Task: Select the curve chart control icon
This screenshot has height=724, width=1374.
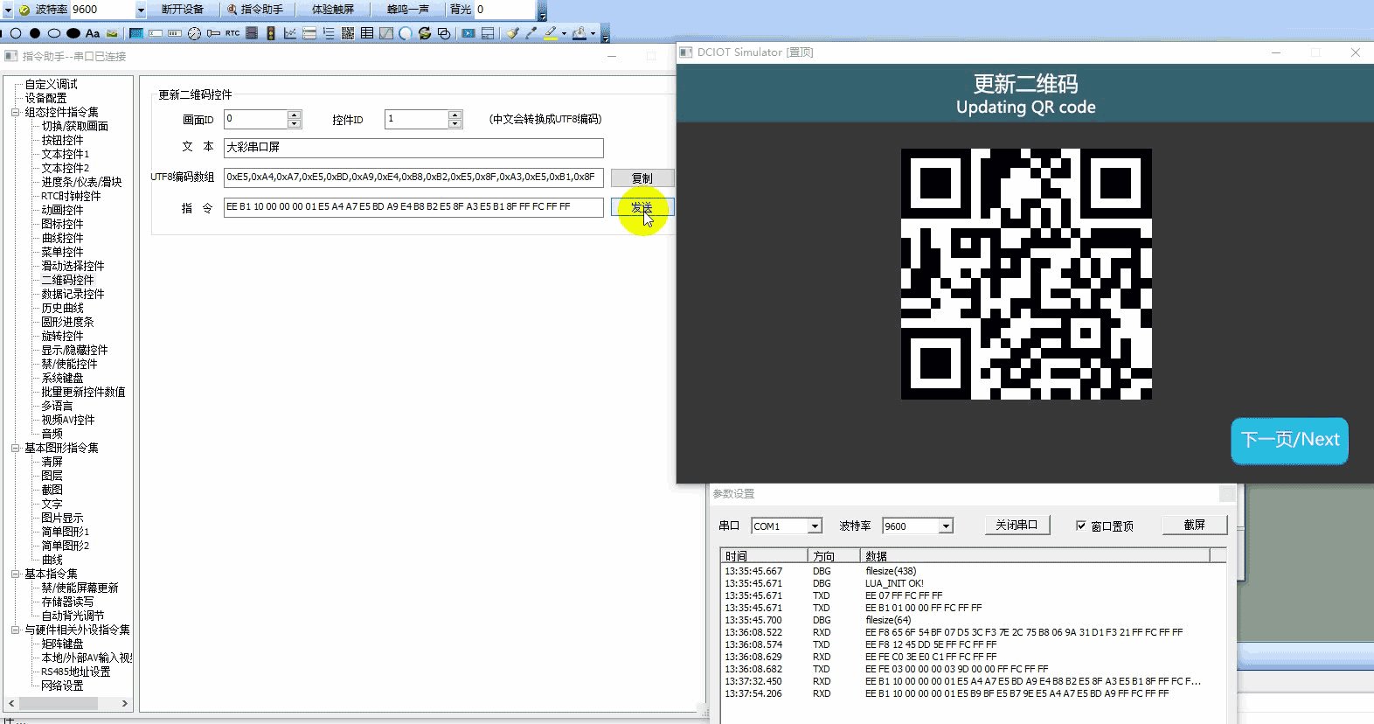Action: pos(290,33)
